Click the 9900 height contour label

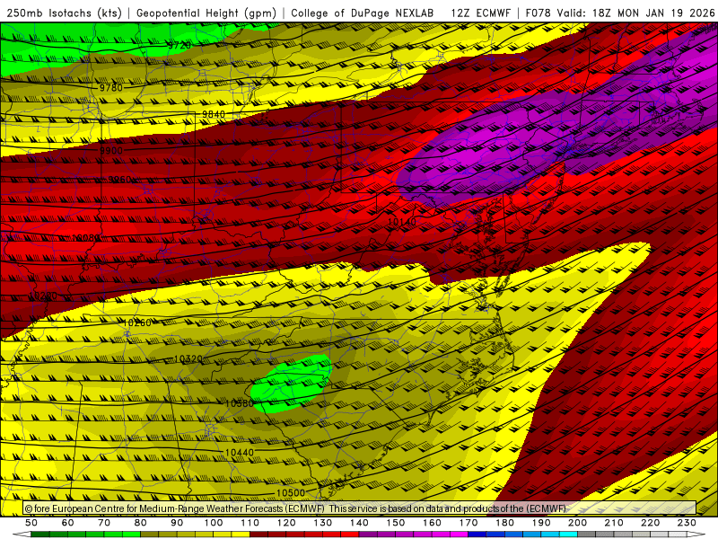pyautogui.click(x=110, y=151)
